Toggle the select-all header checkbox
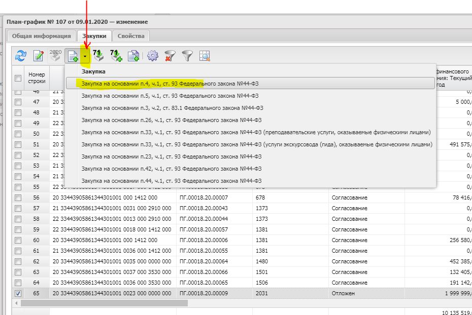This screenshot has width=472, height=315. (x=18, y=78)
